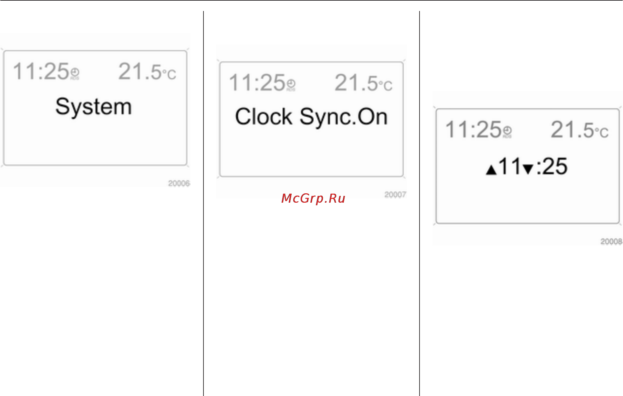
Task: Open the McGrp.Ru watermark link
Action: coord(313,198)
